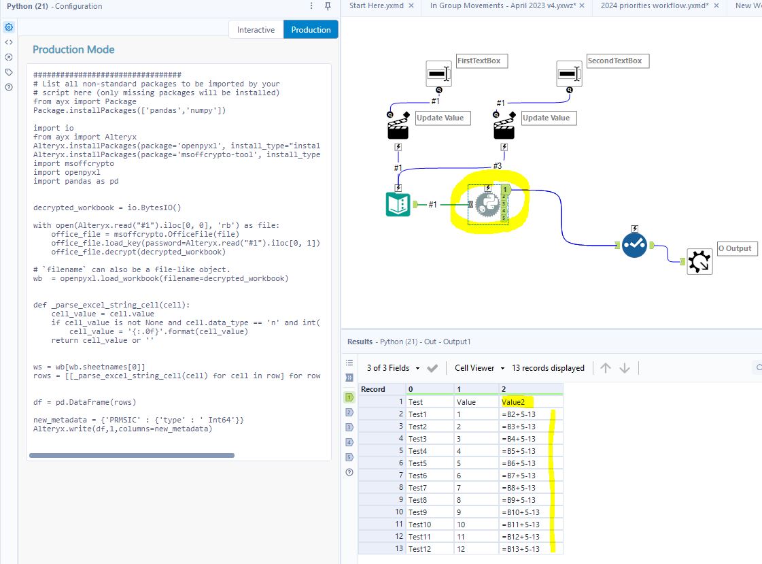
Task: Go to next record with down arrow
Action: tap(625, 368)
